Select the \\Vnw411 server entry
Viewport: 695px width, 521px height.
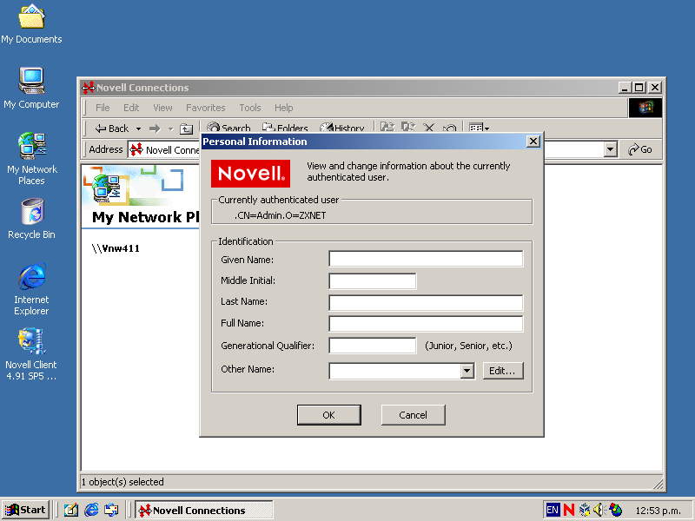tap(116, 248)
